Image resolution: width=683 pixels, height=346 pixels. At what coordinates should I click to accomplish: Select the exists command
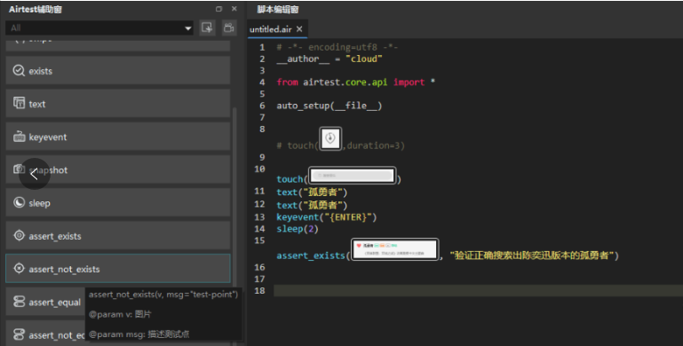117,70
